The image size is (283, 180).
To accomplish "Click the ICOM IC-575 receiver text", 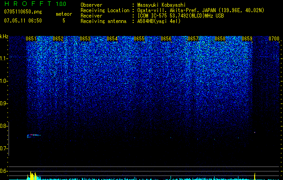I will [x=180, y=16].
